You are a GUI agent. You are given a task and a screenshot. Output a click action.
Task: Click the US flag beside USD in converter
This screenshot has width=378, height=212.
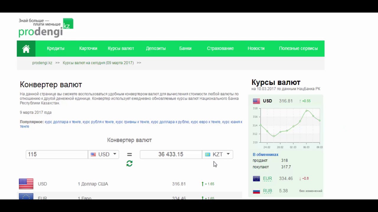[x=93, y=154]
